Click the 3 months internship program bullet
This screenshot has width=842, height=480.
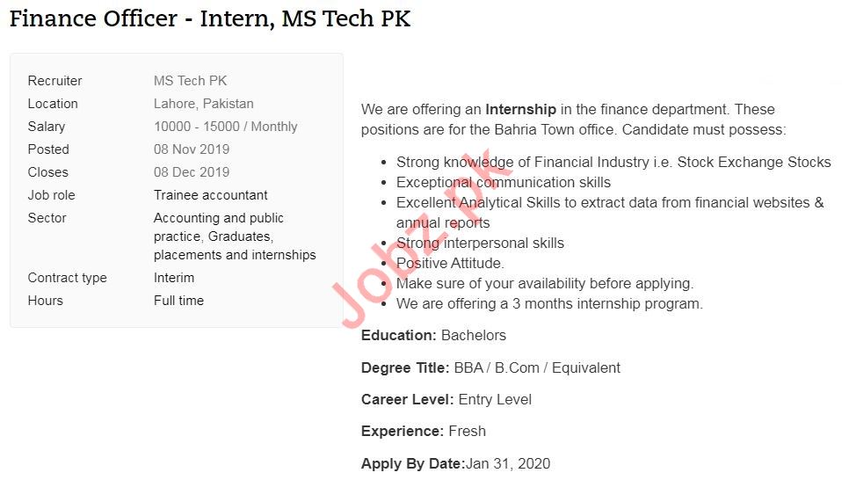(549, 303)
